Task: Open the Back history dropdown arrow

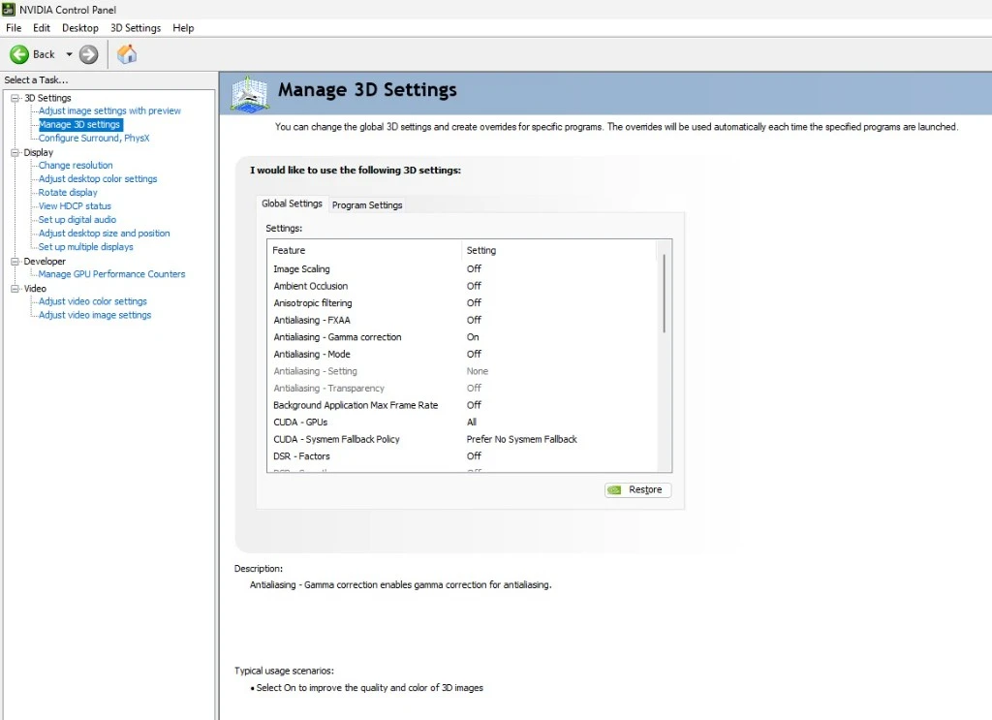Action: click(x=69, y=54)
